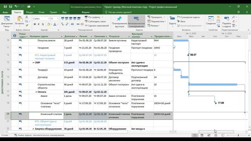Image resolution: width=251 pixels, height=141 pixels.
Task: Toggle underline Ч formatting
Action: click(43, 24)
